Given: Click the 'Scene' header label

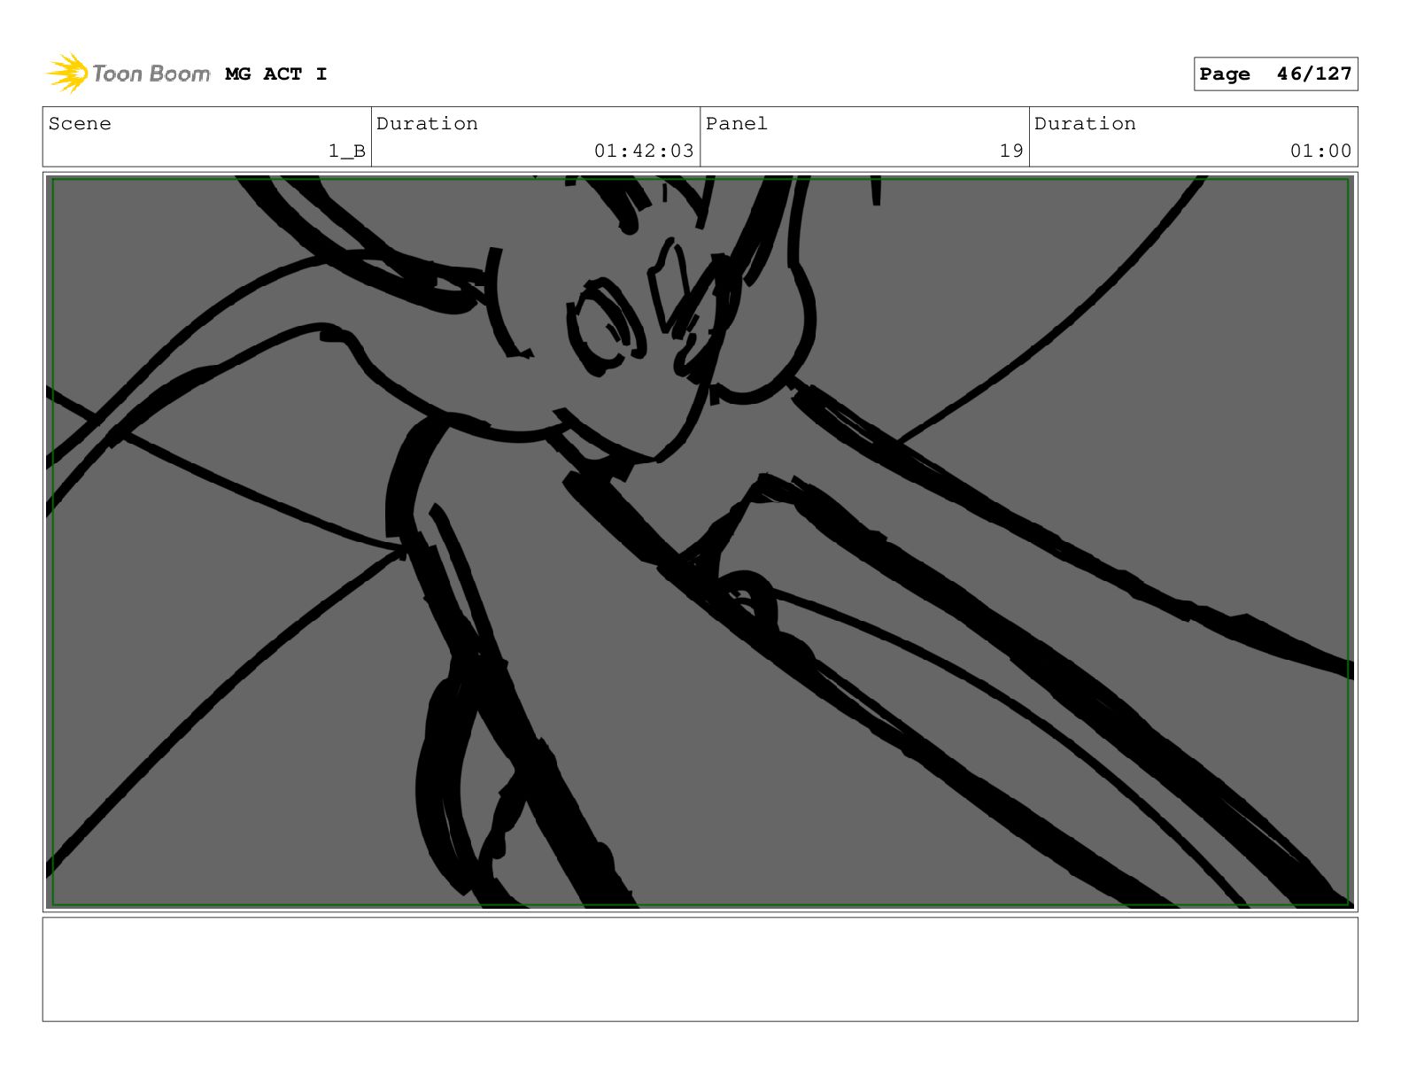Looking at the screenshot, I should pos(80,124).
